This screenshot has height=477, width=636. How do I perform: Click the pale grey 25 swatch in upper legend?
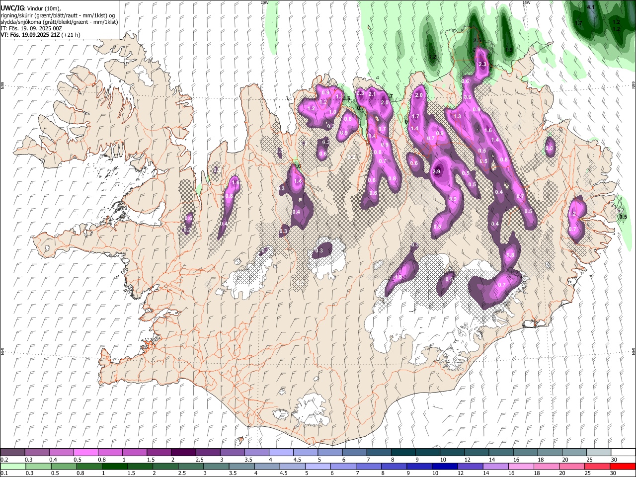pos(599,452)
